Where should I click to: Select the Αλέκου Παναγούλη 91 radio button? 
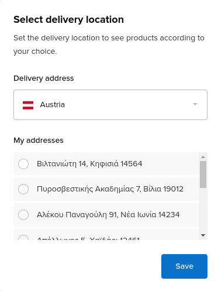[x=23, y=215]
